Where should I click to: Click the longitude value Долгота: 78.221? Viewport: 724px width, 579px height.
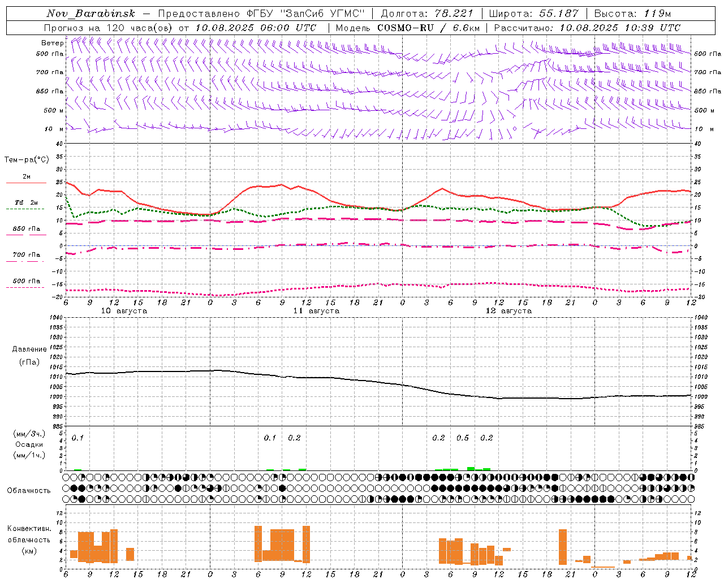pyautogui.click(x=427, y=14)
